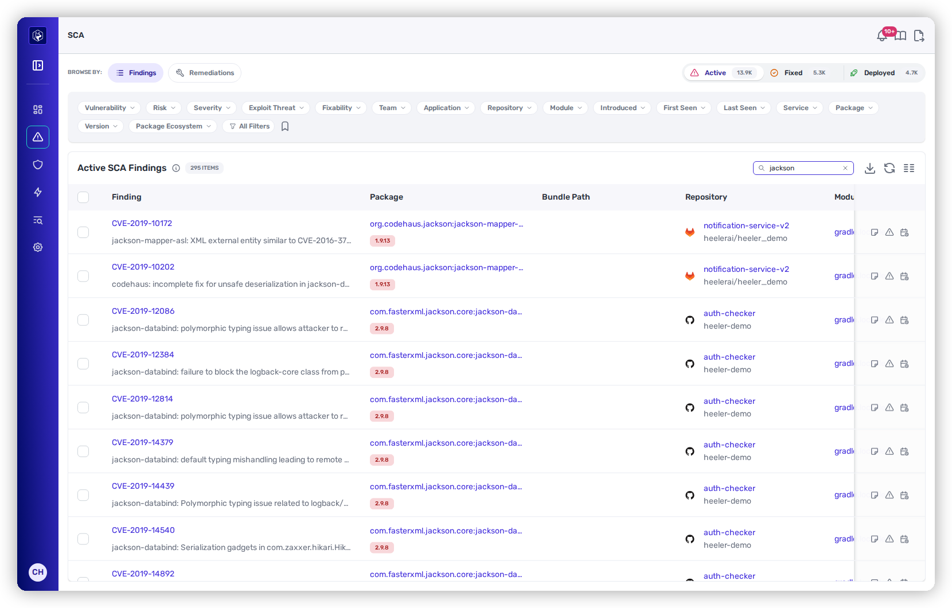Open the column layout options icon

pyautogui.click(x=909, y=168)
